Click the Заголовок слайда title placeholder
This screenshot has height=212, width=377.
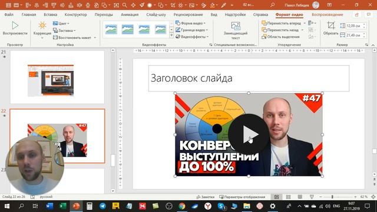tap(249, 78)
